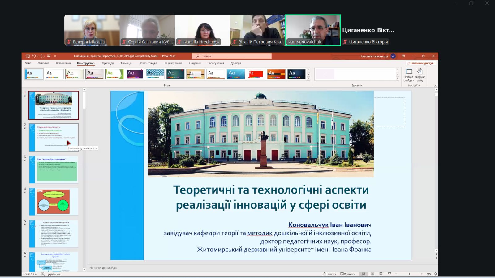This screenshot has width=495, height=278.
Task: Click the slide panel scroll-up arrow
Action: [84, 90]
